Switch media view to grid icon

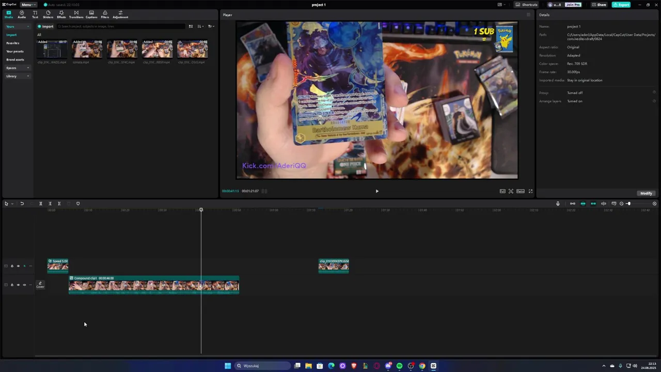click(191, 26)
